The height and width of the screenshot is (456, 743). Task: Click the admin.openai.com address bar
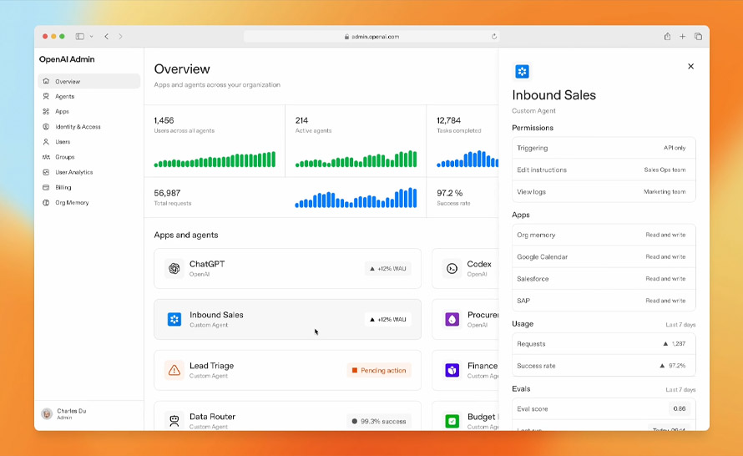pos(371,37)
